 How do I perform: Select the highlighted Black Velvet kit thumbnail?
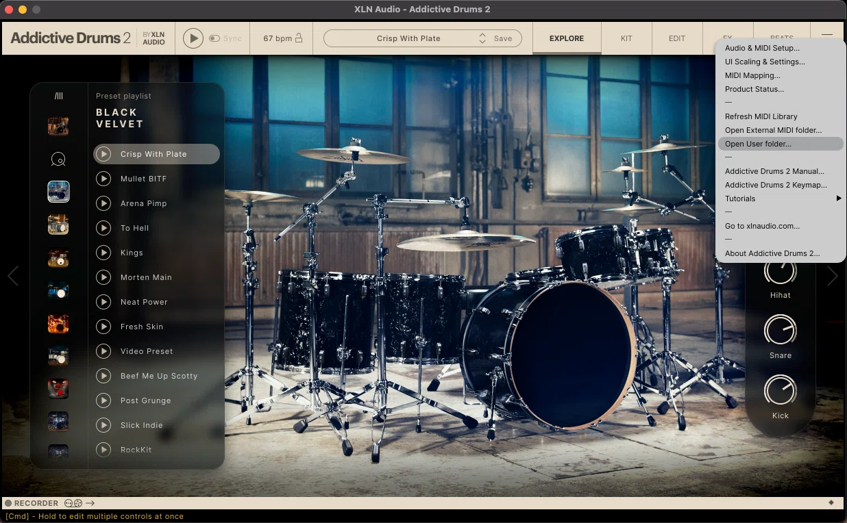[58, 192]
